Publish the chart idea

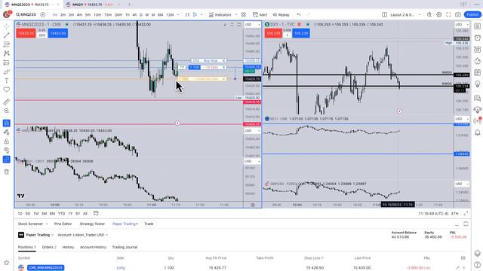click(x=472, y=15)
